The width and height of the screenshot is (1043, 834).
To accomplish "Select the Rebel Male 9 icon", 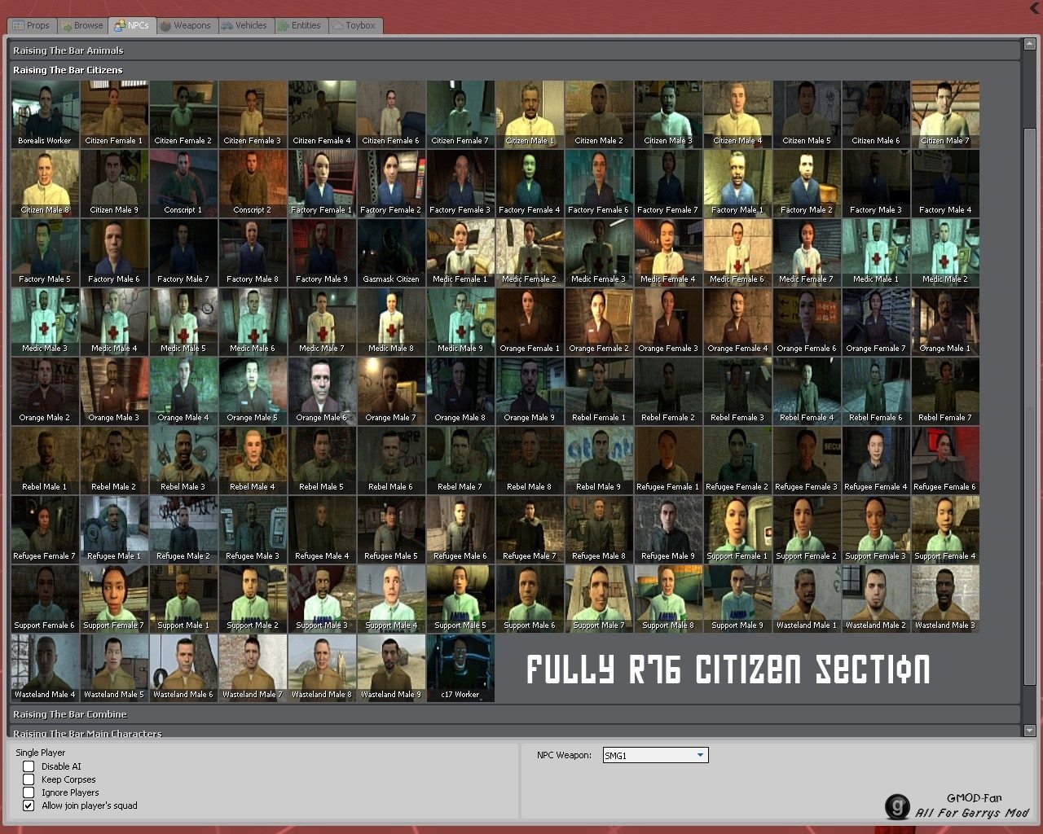I will 599,460.
